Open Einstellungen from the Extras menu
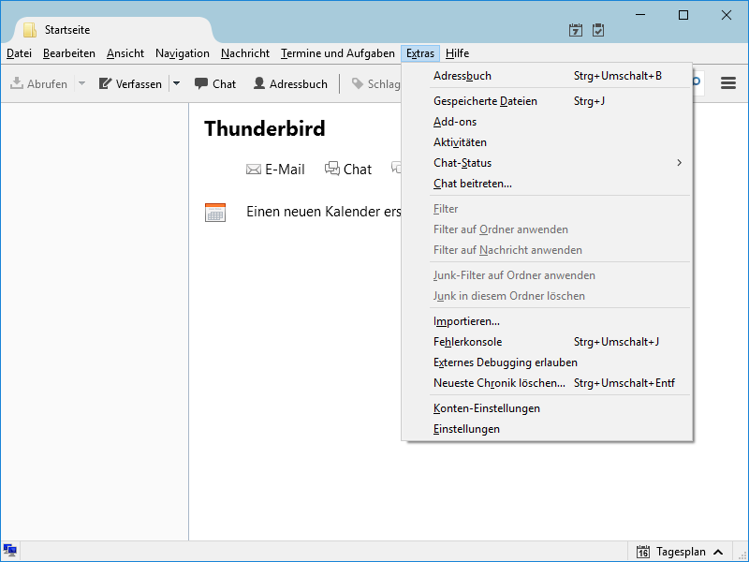Image resolution: width=749 pixels, height=562 pixels. (x=548, y=429)
